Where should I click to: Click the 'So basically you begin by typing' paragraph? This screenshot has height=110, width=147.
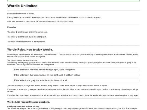point(72,64)
